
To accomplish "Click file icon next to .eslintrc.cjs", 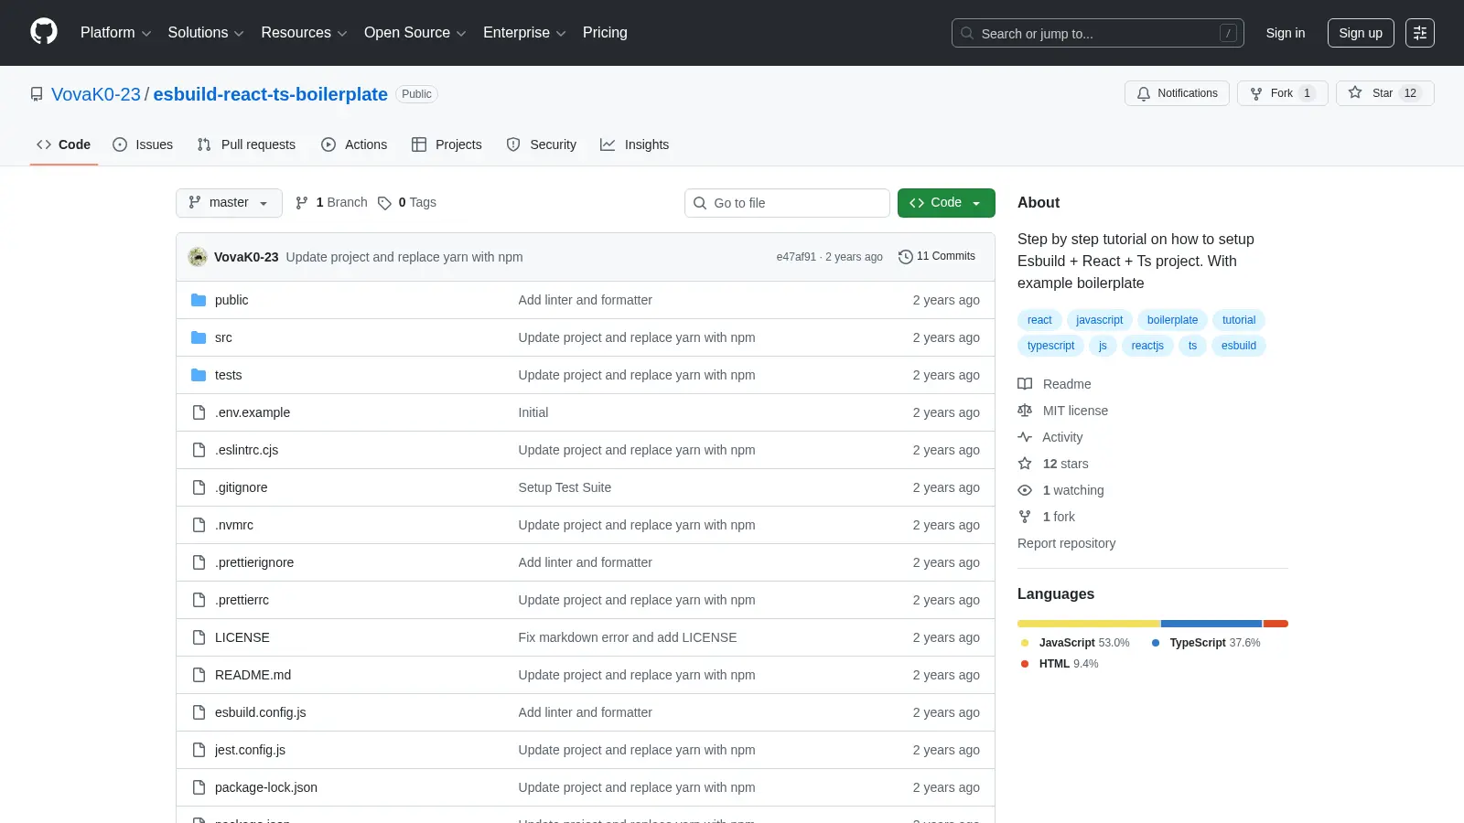I will point(199,450).
